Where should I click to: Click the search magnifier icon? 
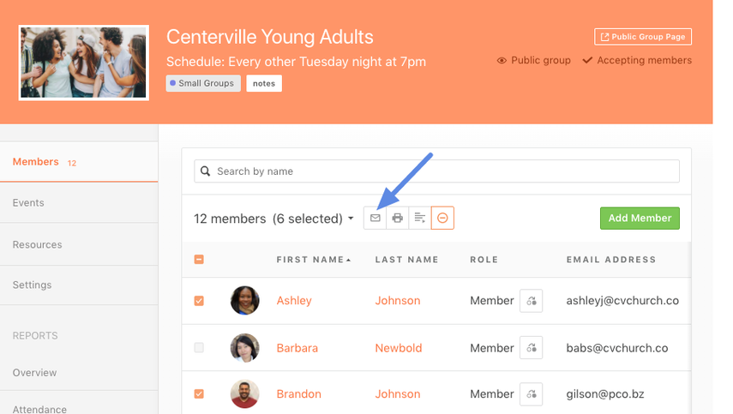point(206,171)
